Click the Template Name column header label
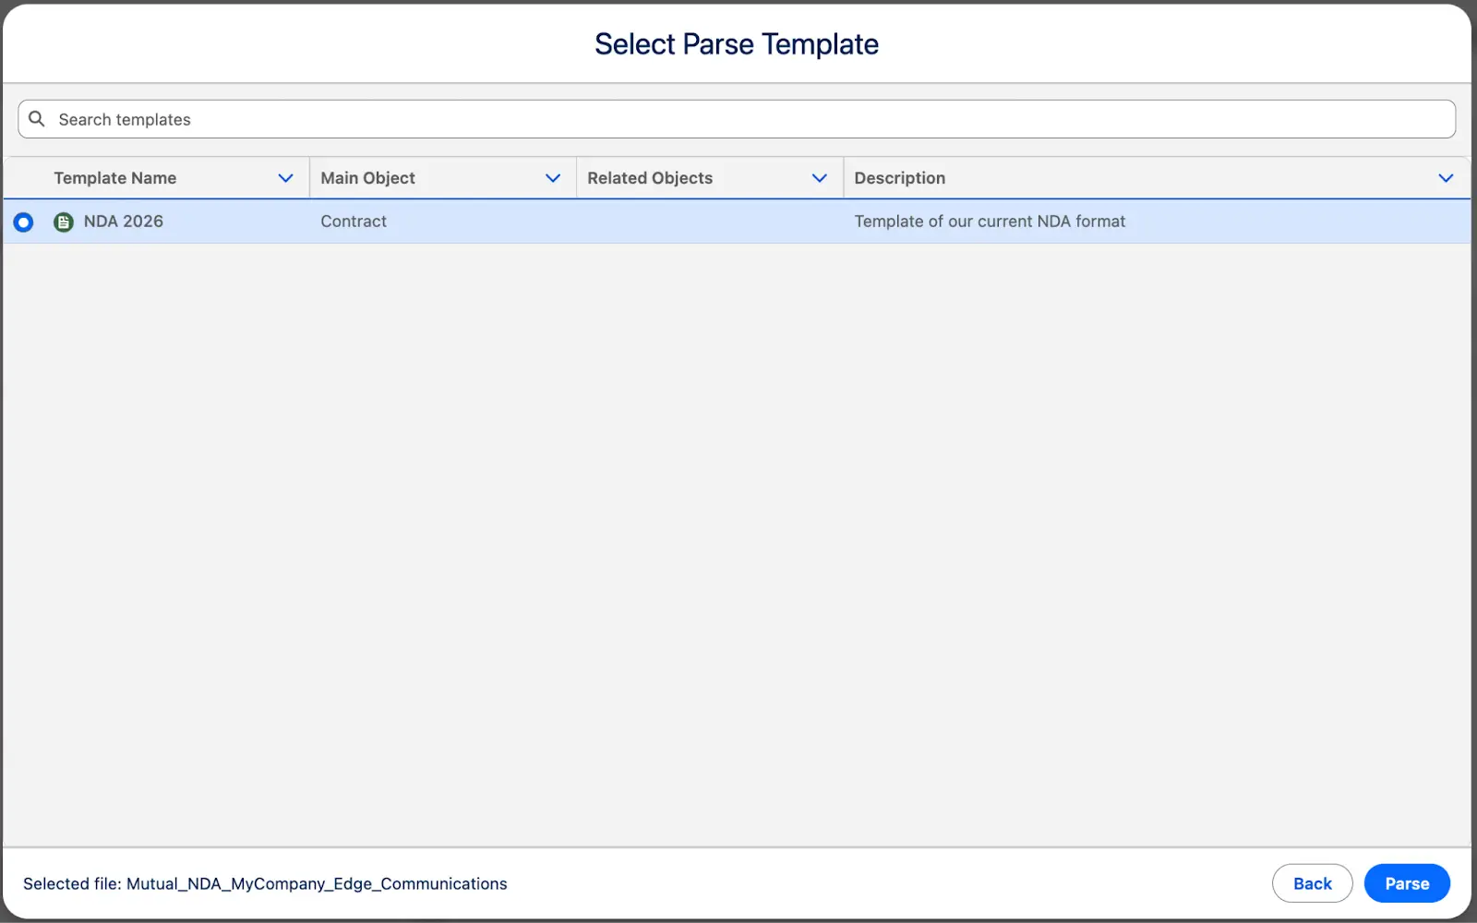 click(115, 178)
